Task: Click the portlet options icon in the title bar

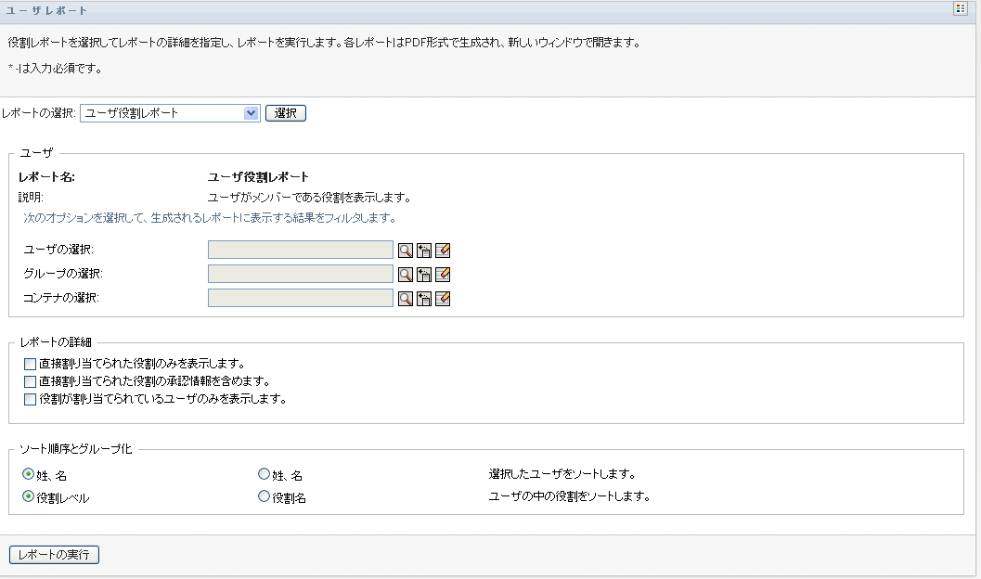Action: point(961,8)
